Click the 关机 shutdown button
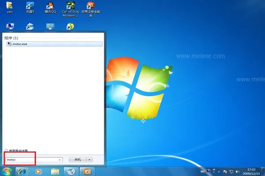 78,160
